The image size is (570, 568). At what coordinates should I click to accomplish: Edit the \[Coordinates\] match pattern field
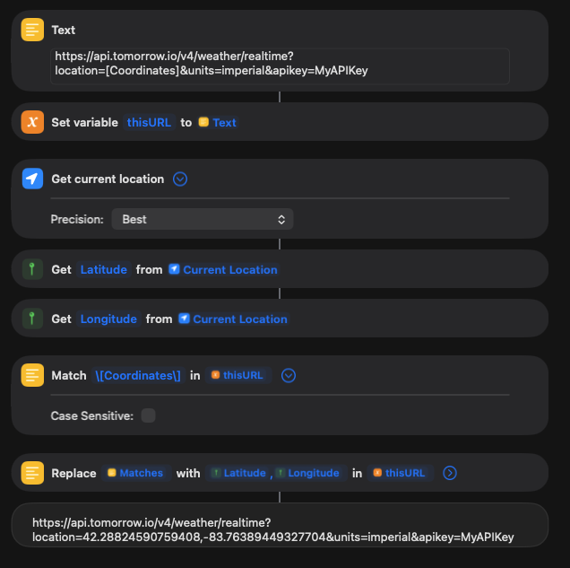pos(138,375)
